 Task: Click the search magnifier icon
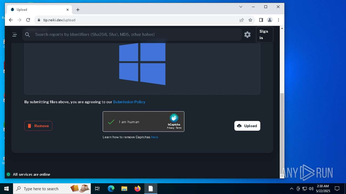[28, 34]
